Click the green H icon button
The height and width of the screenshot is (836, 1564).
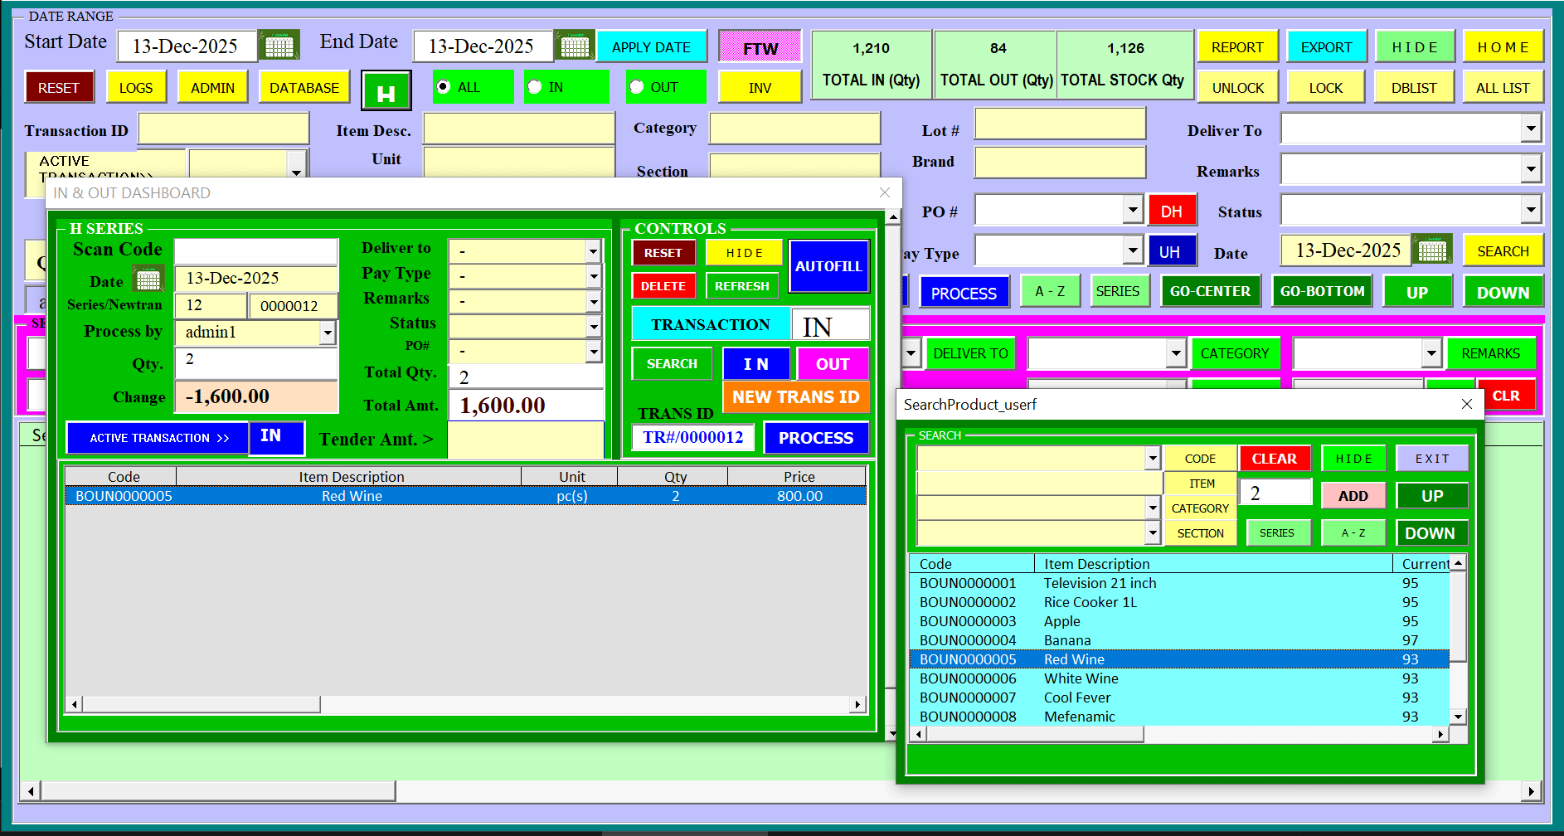click(386, 92)
